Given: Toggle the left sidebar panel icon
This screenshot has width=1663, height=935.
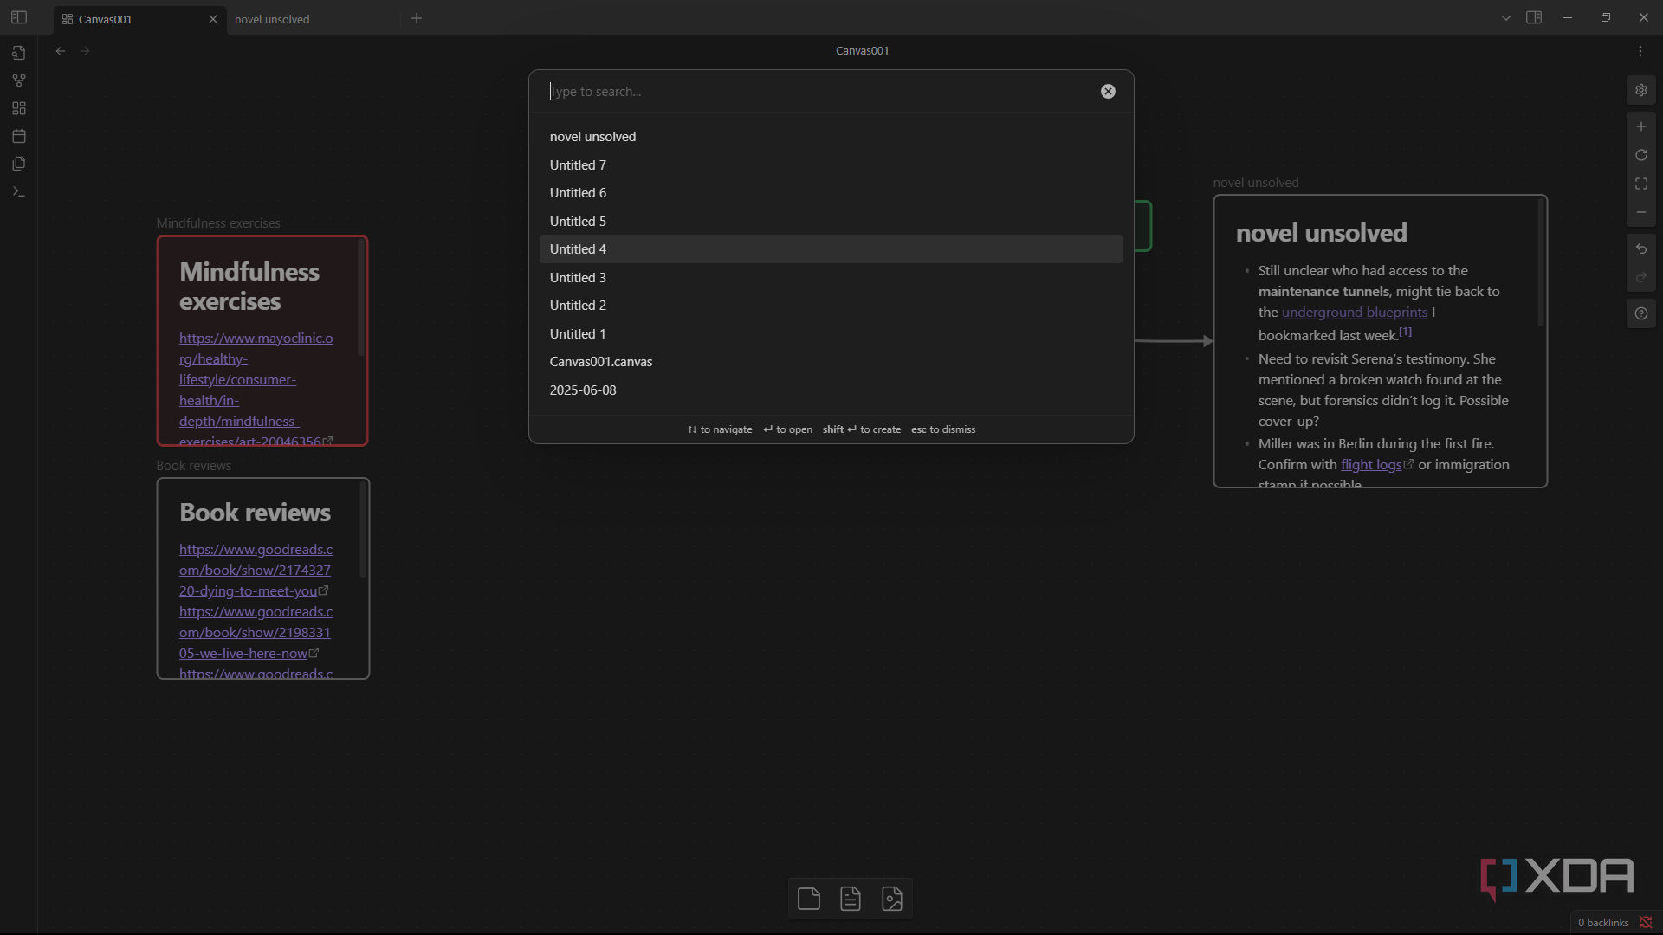Looking at the screenshot, I should 19,17.
